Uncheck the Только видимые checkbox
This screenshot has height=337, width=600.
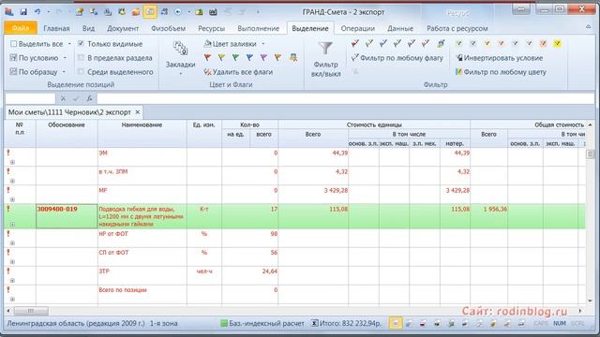[81, 44]
